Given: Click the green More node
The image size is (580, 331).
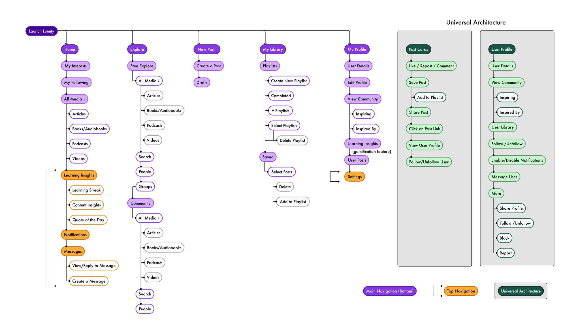Looking at the screenshot, I should [x=496, y=194].
